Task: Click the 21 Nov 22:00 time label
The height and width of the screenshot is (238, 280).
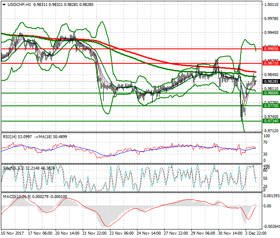Action: 95,233
